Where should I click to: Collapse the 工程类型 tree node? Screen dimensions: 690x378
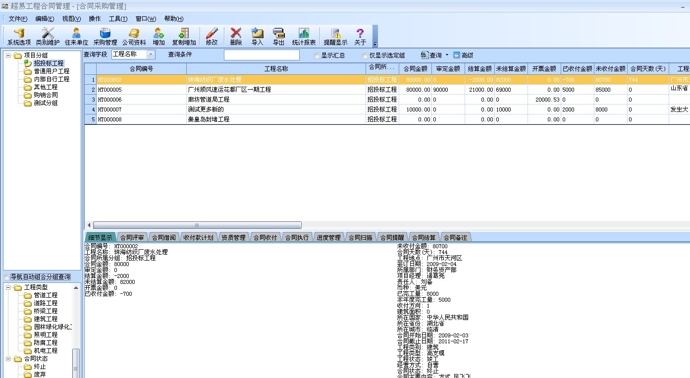point(8,287)
